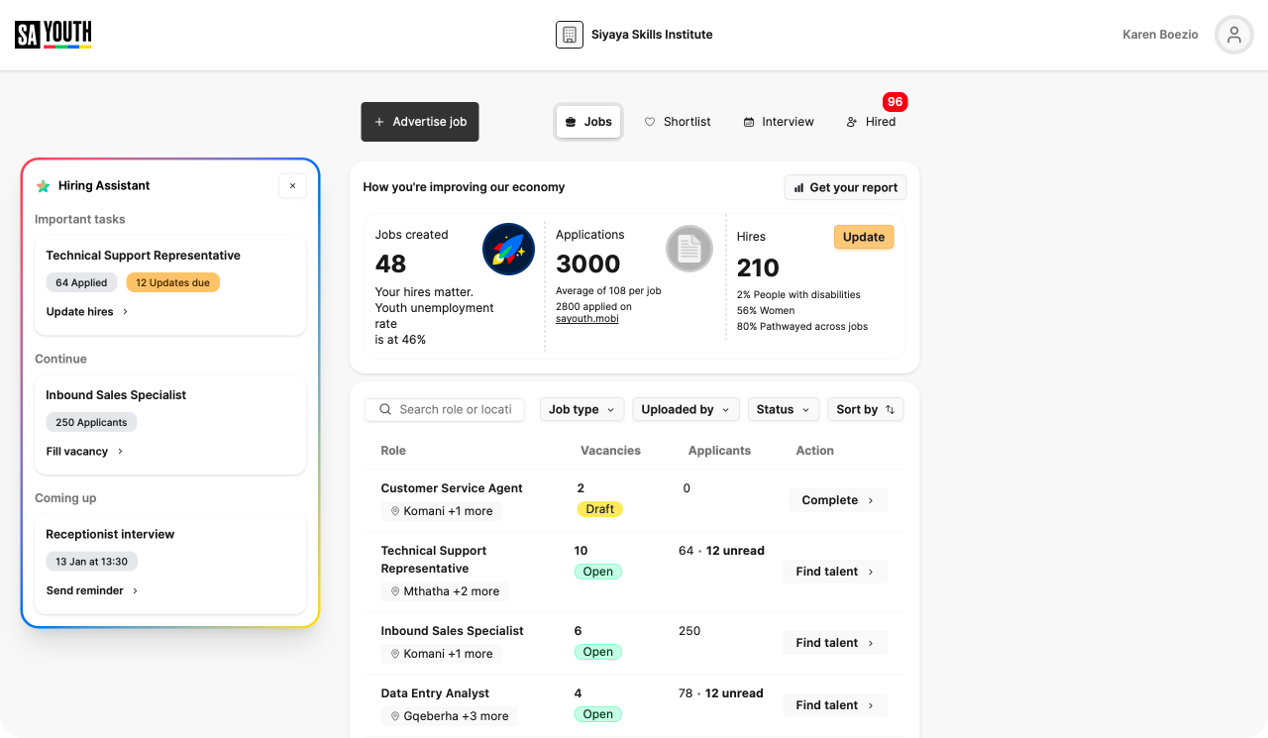
Task: Click 78 · 12 unread applicants cell
Action: (720, 693)
